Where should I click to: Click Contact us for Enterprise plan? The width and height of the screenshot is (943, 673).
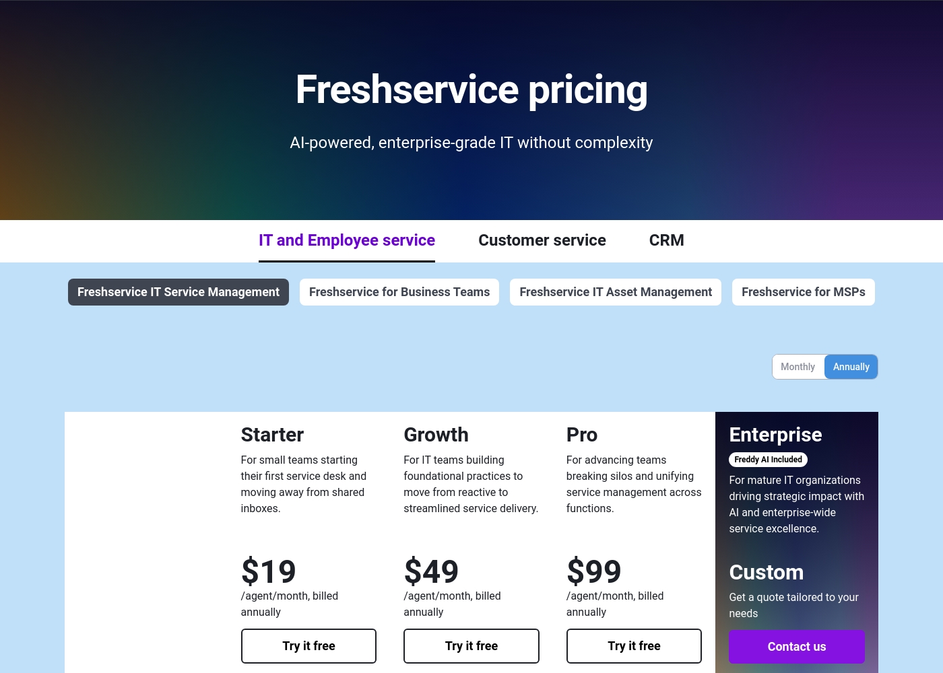click(x=797, y=647)
